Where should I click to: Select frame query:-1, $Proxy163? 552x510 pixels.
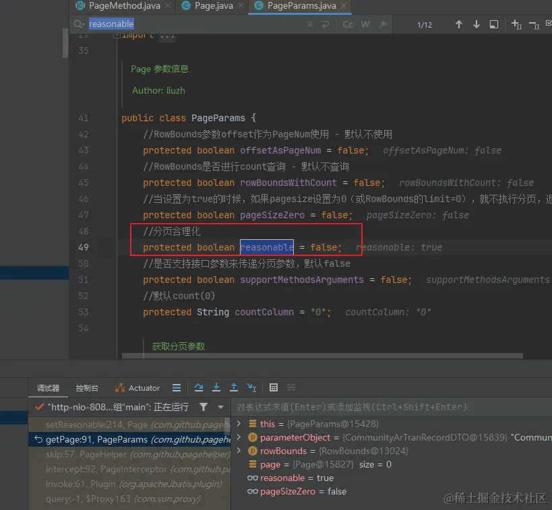(x=129, y=499)
